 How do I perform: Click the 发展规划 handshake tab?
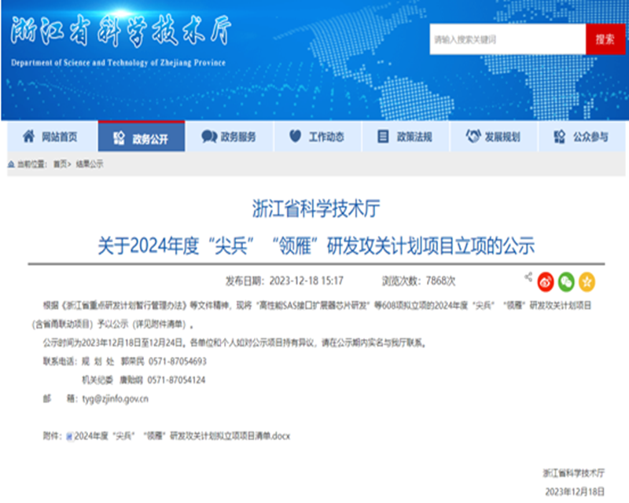(494, 137)
